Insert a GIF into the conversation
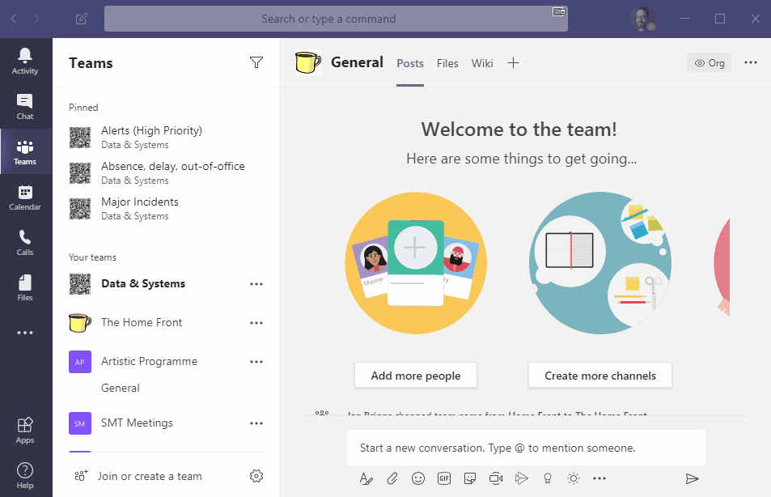This screenshot has width=771, height=497. coord(444,478)
